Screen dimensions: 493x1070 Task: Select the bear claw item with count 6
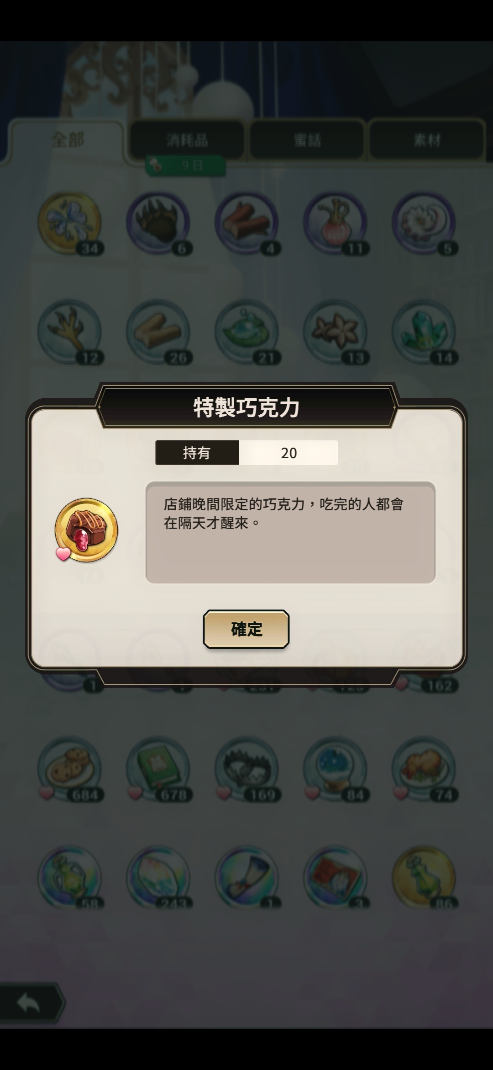pyautogui.click(x=158, y=224)
